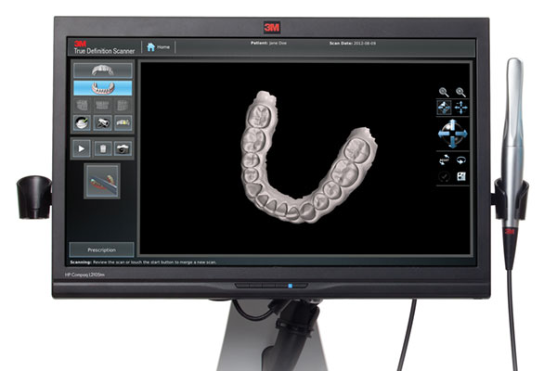Screen dimensions: 557x371
Task: Open the Prescription button
Action: 102,249
